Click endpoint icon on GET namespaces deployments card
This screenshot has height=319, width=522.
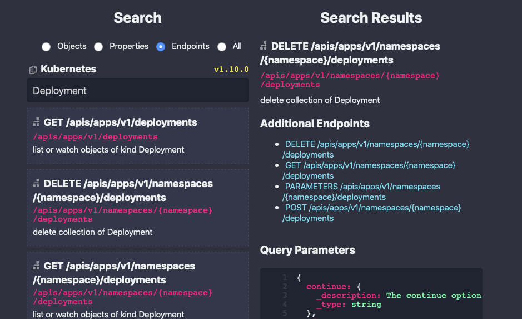[x=36, y=266]
